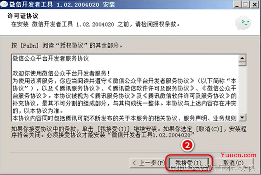The height and width of the screenshot is (175, 261).
Task: Click the license scrollbar up arrow
Action: tap(242, 58)
